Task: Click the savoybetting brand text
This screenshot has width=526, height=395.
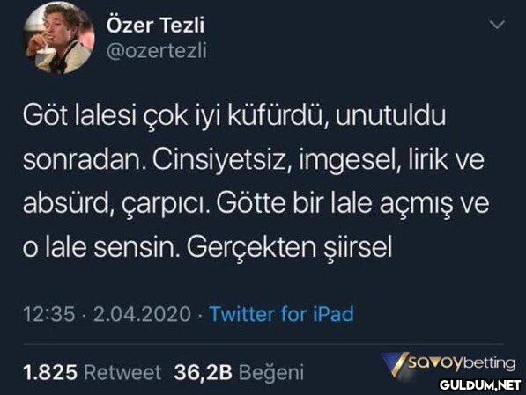Action: 461,364
